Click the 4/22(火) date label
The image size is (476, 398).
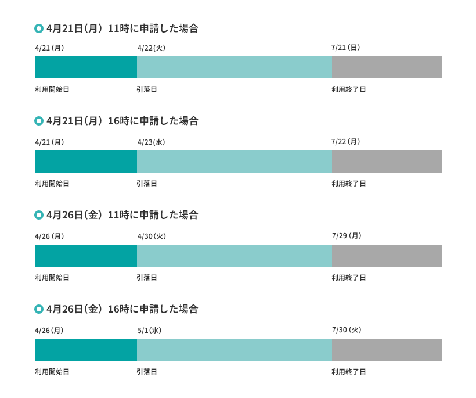pyautogui.click(x=152, y=48)
